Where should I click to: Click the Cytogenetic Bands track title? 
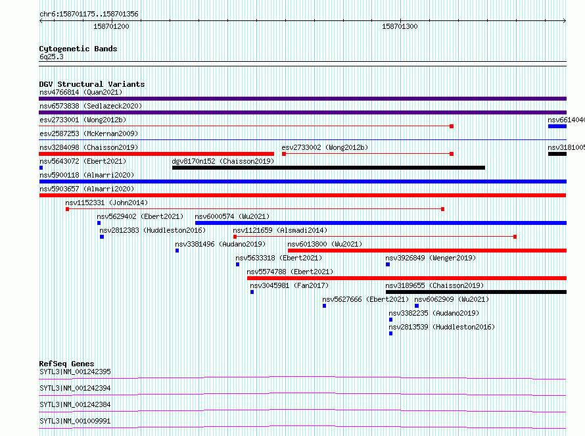78,49
